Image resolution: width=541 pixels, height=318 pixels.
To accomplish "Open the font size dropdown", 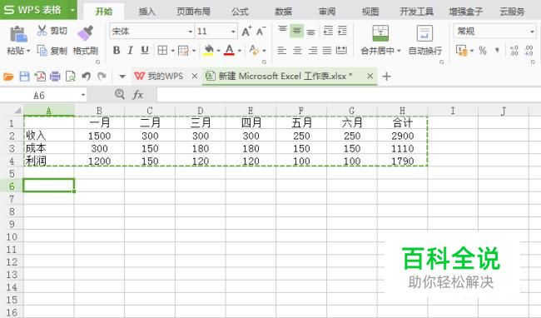I will [233, 32].
